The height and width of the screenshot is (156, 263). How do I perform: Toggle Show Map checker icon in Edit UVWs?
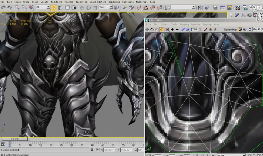[240, 29]
